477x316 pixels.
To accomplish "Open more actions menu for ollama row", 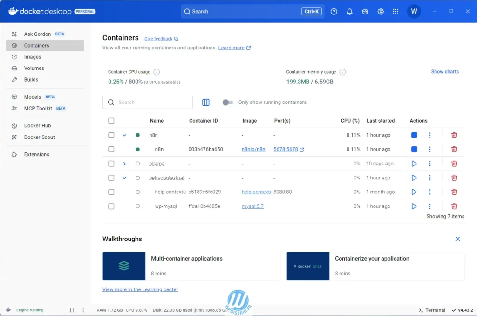I will pos(430,164).
